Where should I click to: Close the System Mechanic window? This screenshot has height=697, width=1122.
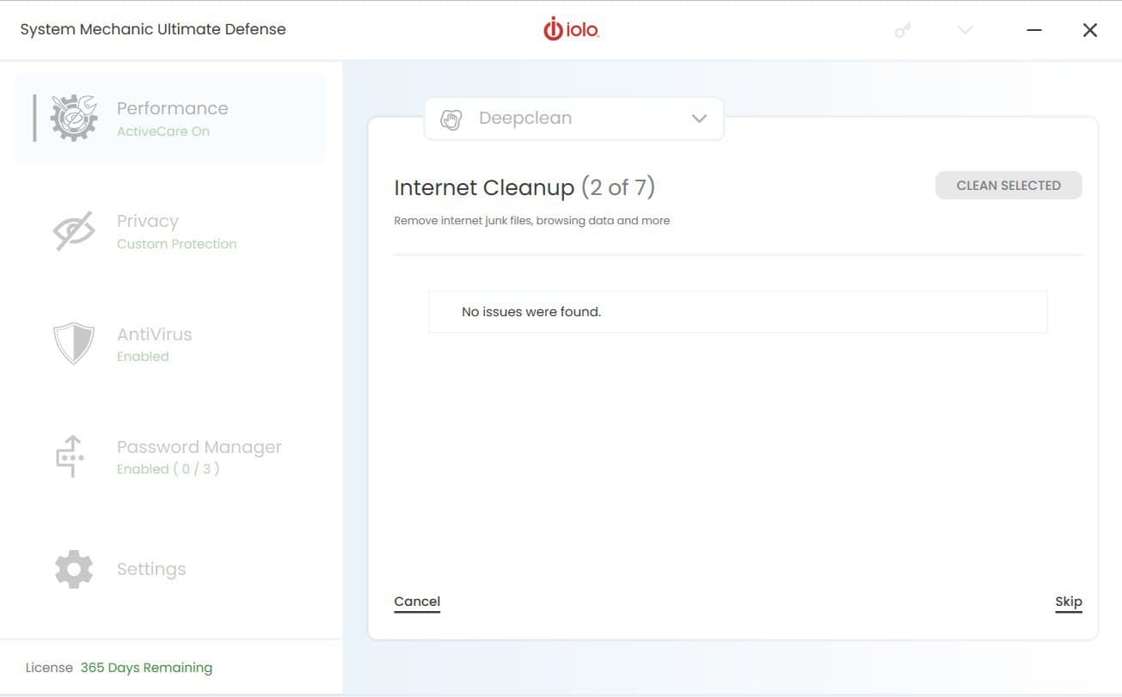click(x=1090, y=30)
